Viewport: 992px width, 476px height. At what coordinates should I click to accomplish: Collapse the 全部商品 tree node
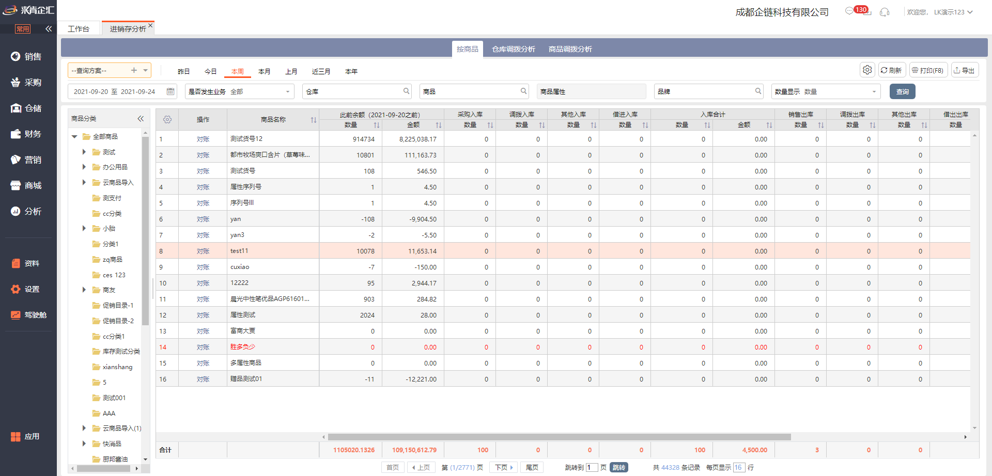pos(74,137)
